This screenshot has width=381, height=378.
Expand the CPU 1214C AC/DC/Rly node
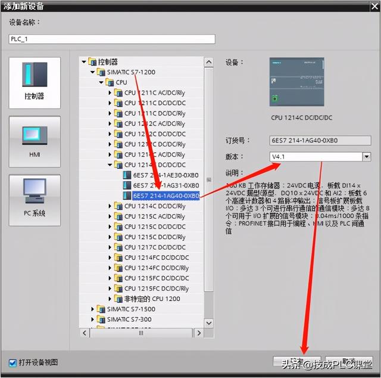(110, 154)
